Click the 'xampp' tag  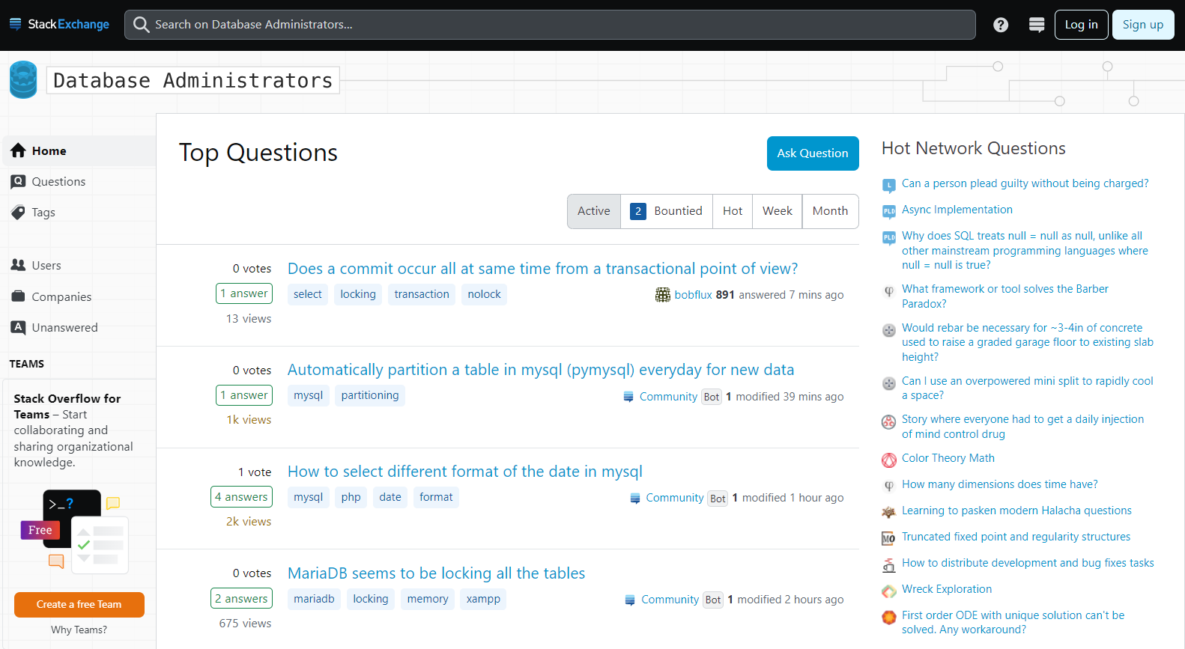(483, 599)
